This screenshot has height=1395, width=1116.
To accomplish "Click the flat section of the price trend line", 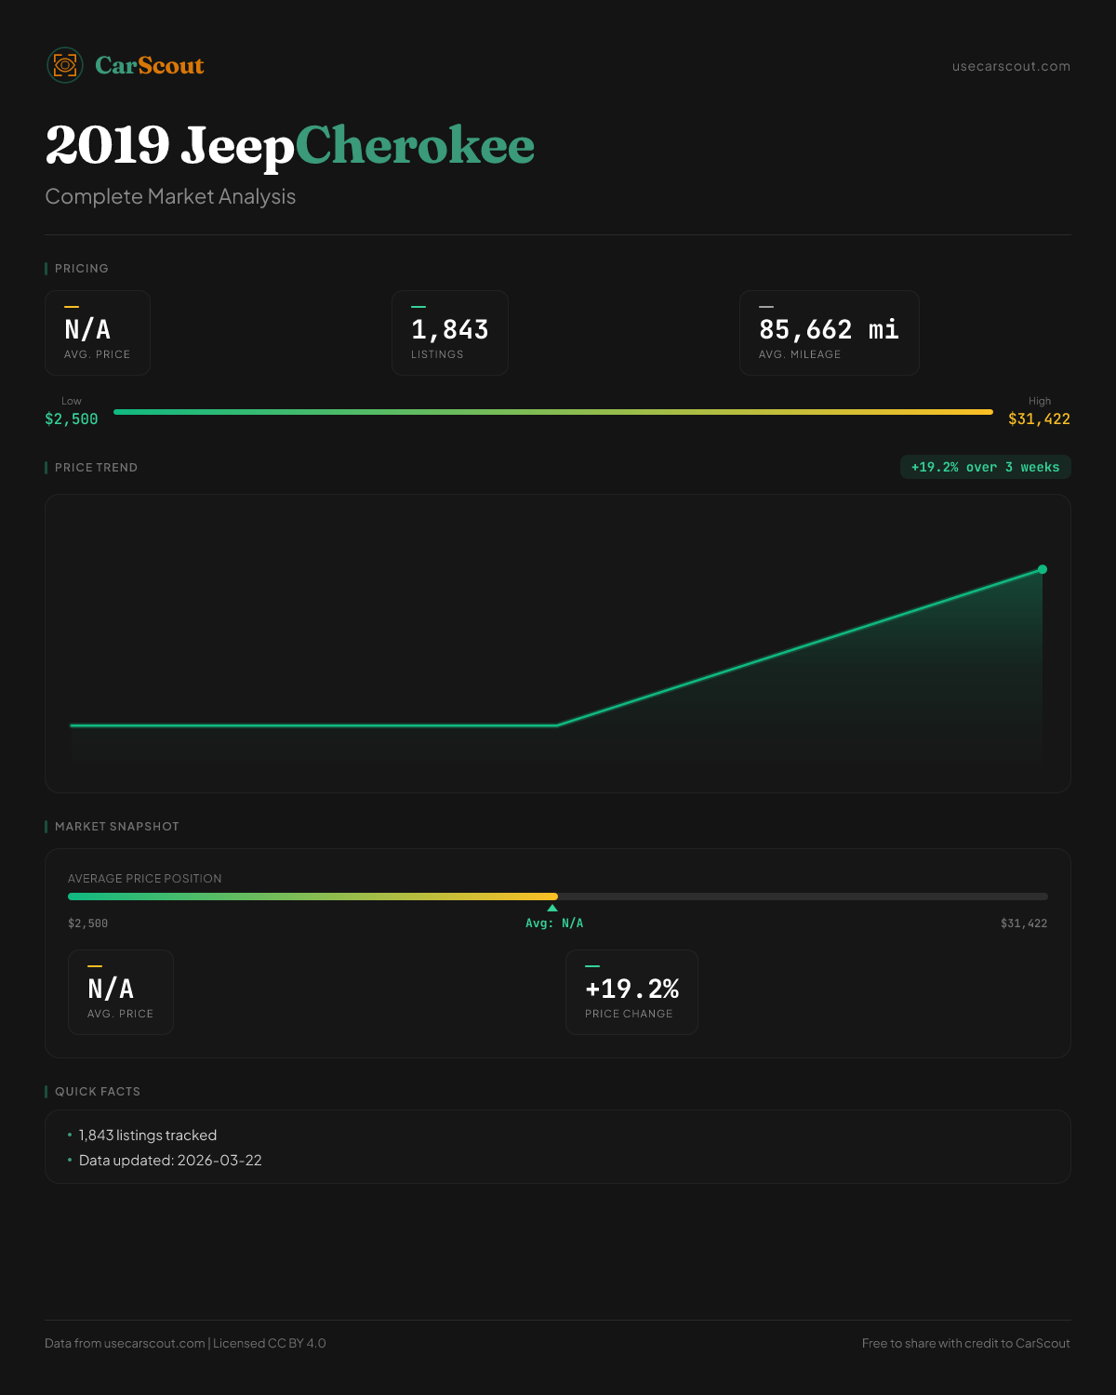I will tap(313, 724).
